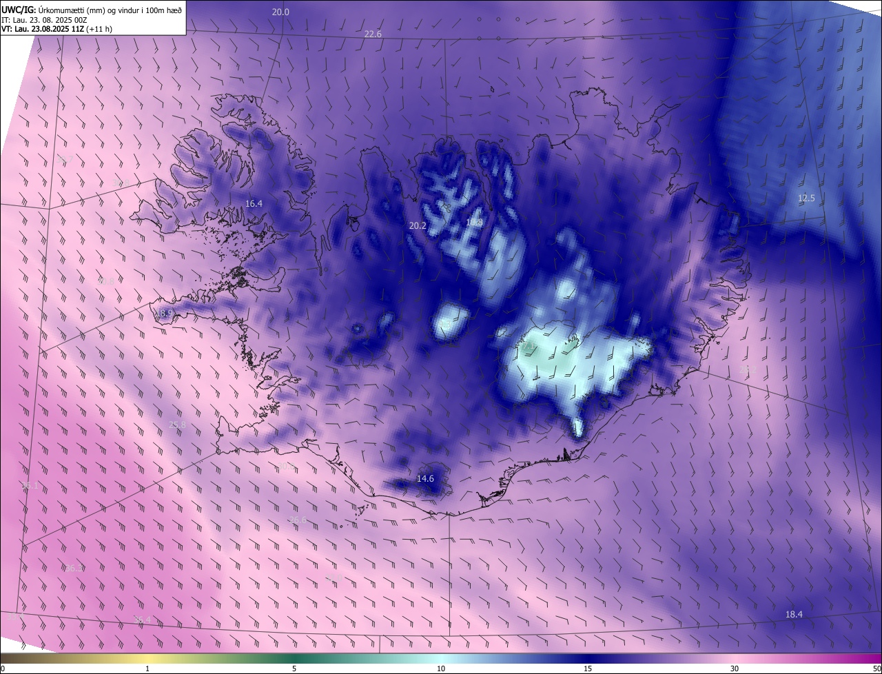882x674 pixels.
Task: Click the "IT: Lau. 23. 08. 2025 00Z" line
Action: (x=45, y=20)
